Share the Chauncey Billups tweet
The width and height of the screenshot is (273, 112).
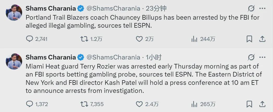point(262,39)
